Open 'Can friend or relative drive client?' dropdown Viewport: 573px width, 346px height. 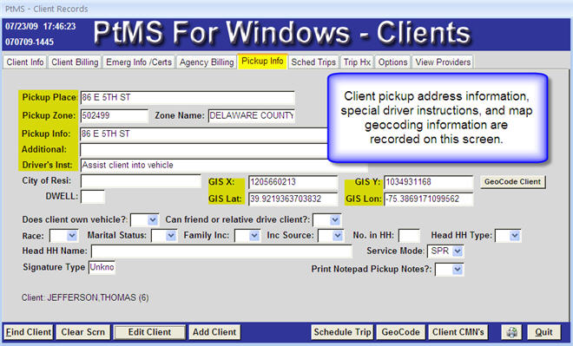click(x=335, y=220)
